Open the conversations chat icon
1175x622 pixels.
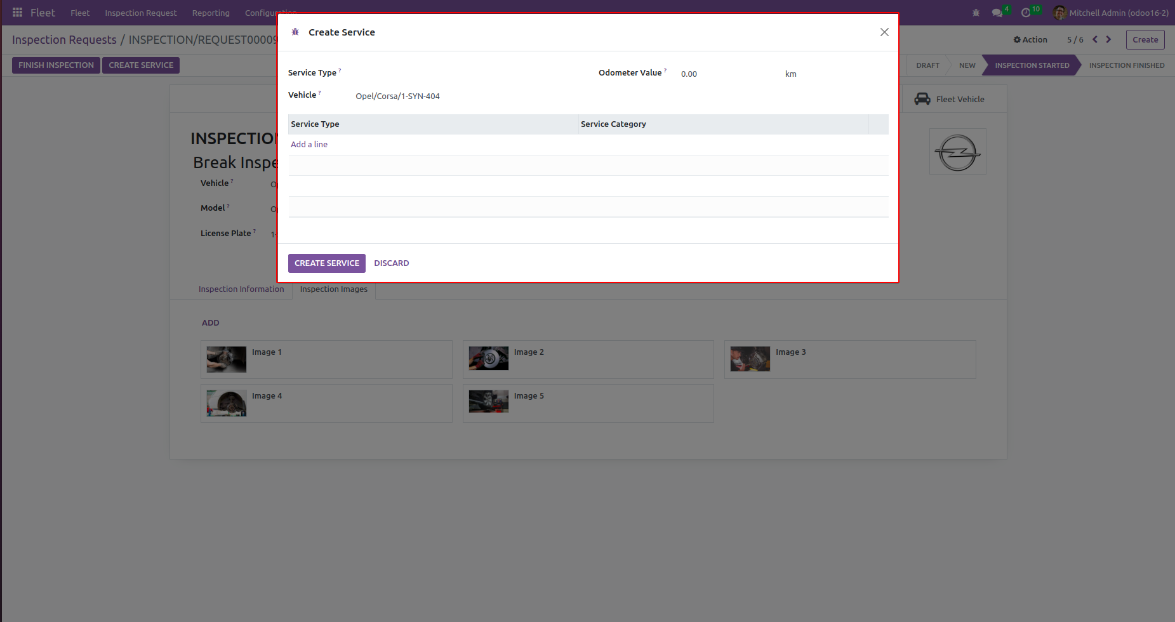(997, 13)
